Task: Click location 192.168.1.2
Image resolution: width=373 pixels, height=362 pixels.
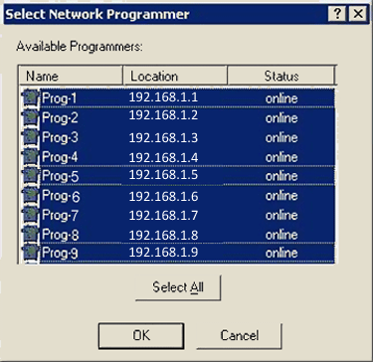Action: pyautogui.click(x=163, y=115)
